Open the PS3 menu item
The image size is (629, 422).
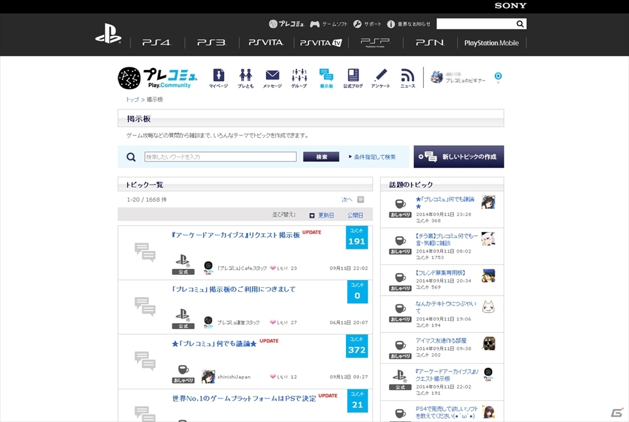tap(212, 43)
